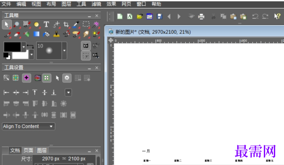Toggle the red arrow layer move option

tap(38, 78)
